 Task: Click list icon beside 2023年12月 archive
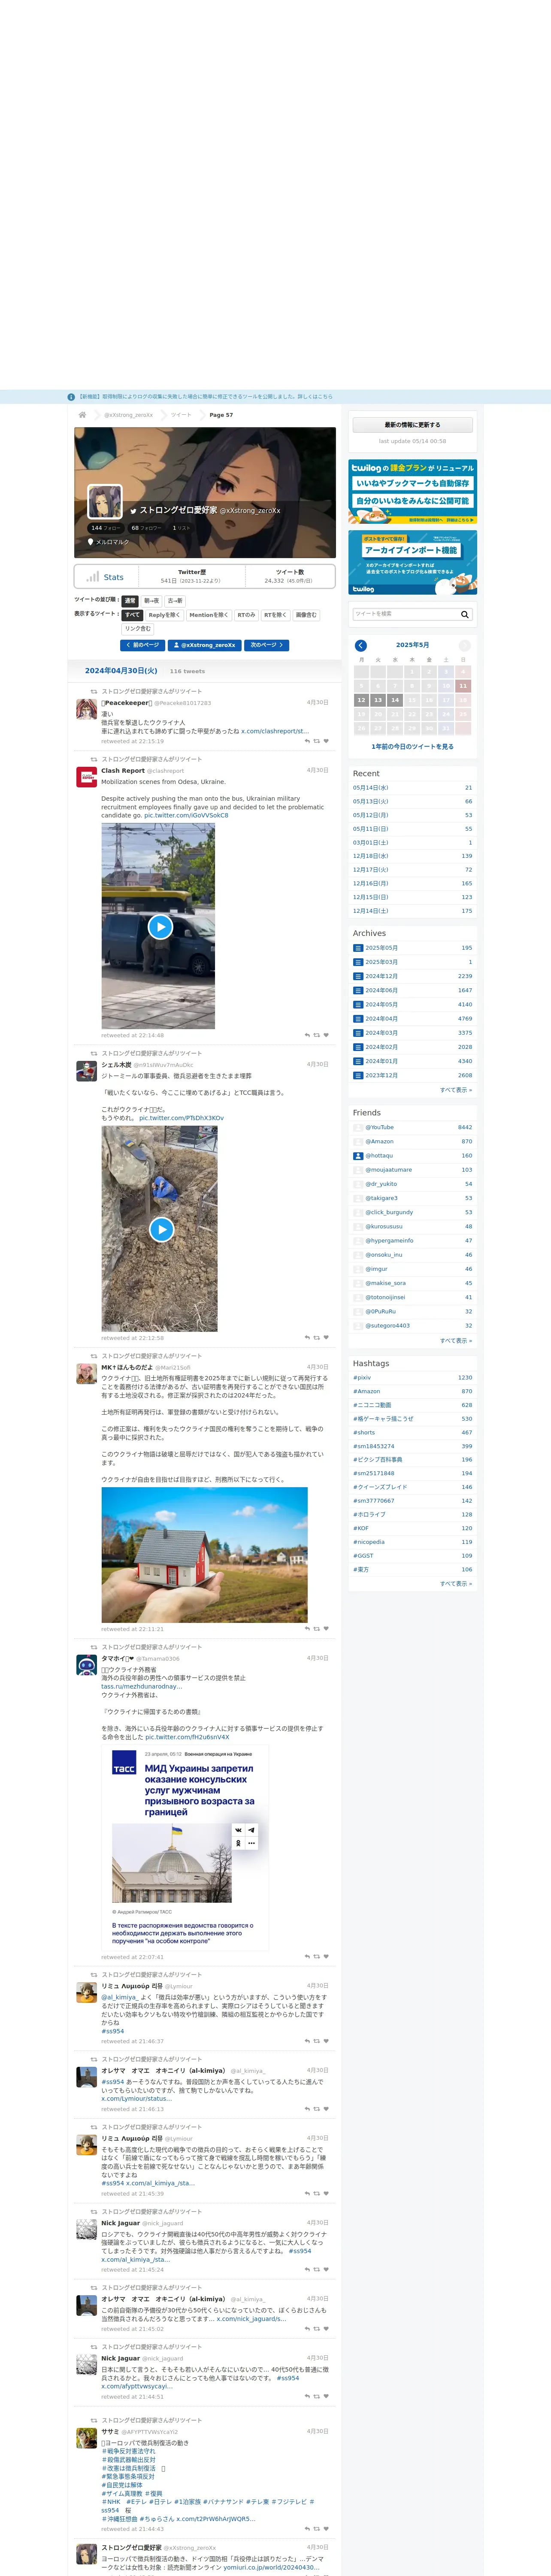pos(358,1075)
